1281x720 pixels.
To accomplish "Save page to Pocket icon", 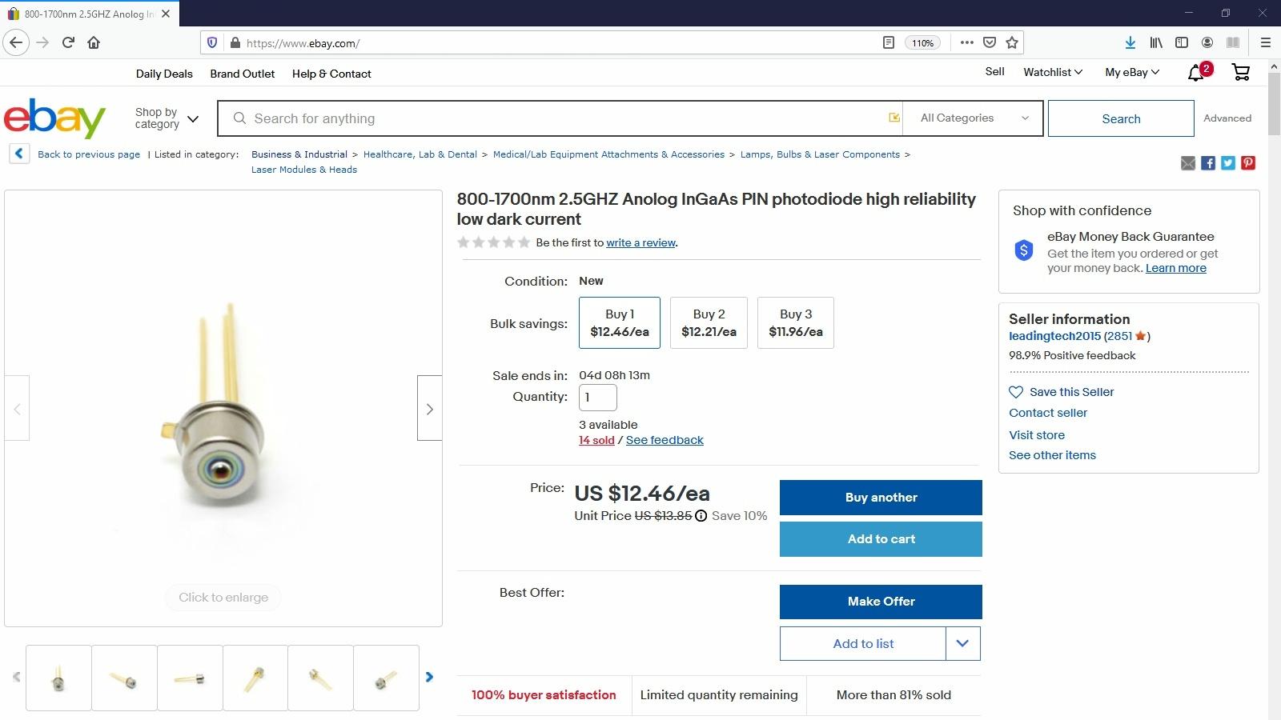I will [990, 42].
